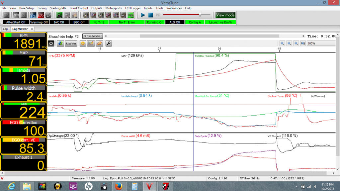Move the playback speed slider handle

tap(200, 15)
